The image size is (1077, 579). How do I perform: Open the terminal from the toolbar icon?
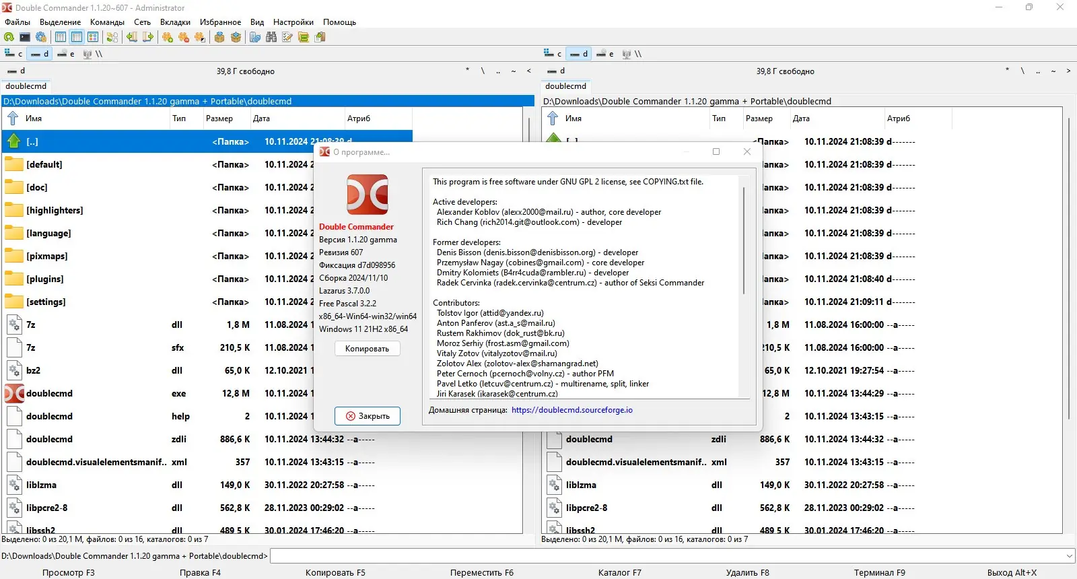point(25,37)
